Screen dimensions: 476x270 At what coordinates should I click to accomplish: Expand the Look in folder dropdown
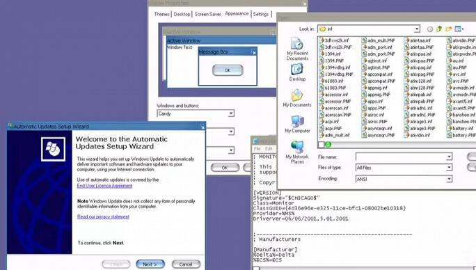(417, 29)
